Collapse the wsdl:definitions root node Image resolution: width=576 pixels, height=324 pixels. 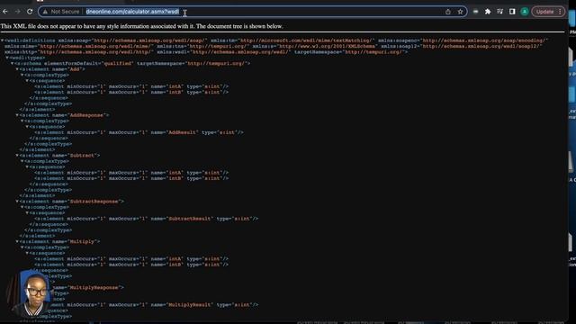click(x=2, y=40)
